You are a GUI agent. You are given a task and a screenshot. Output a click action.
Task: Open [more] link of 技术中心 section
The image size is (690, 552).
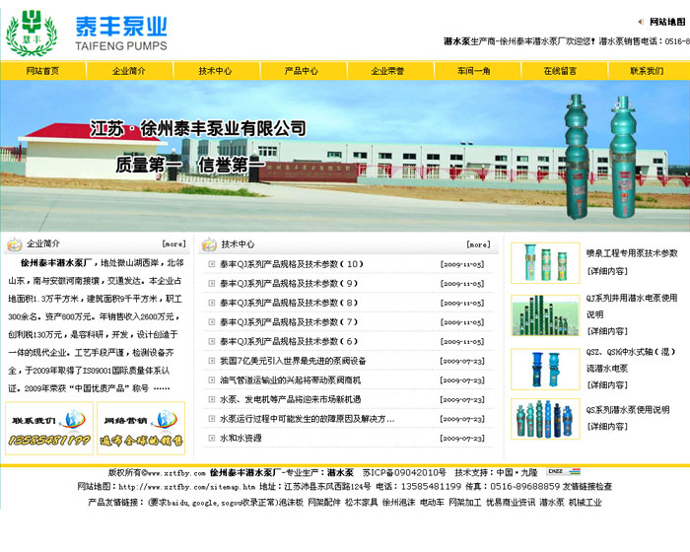[478, 244]
